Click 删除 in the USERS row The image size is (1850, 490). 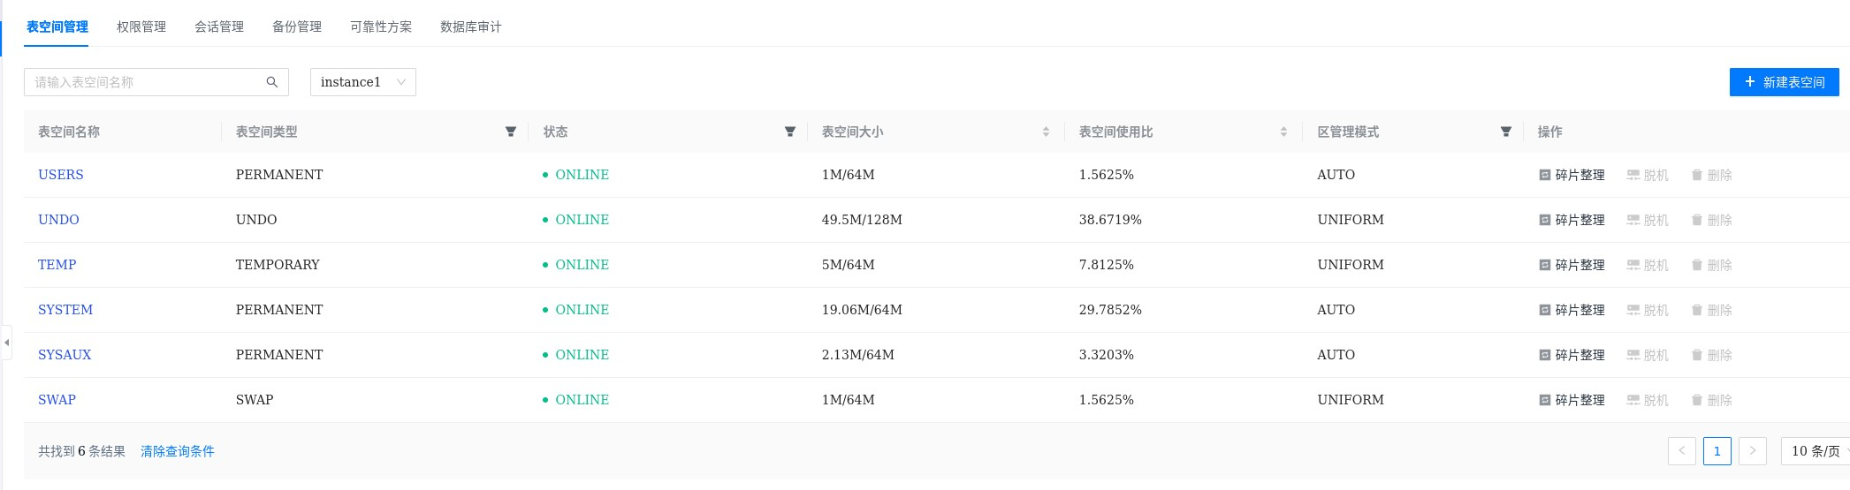click(x=1711, y=175)
